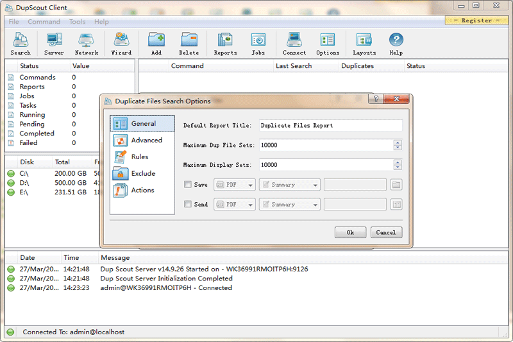Click the Layouts toolbar icon
The image size is (513, 342).
pyautogui.click(x=364, y=44)
